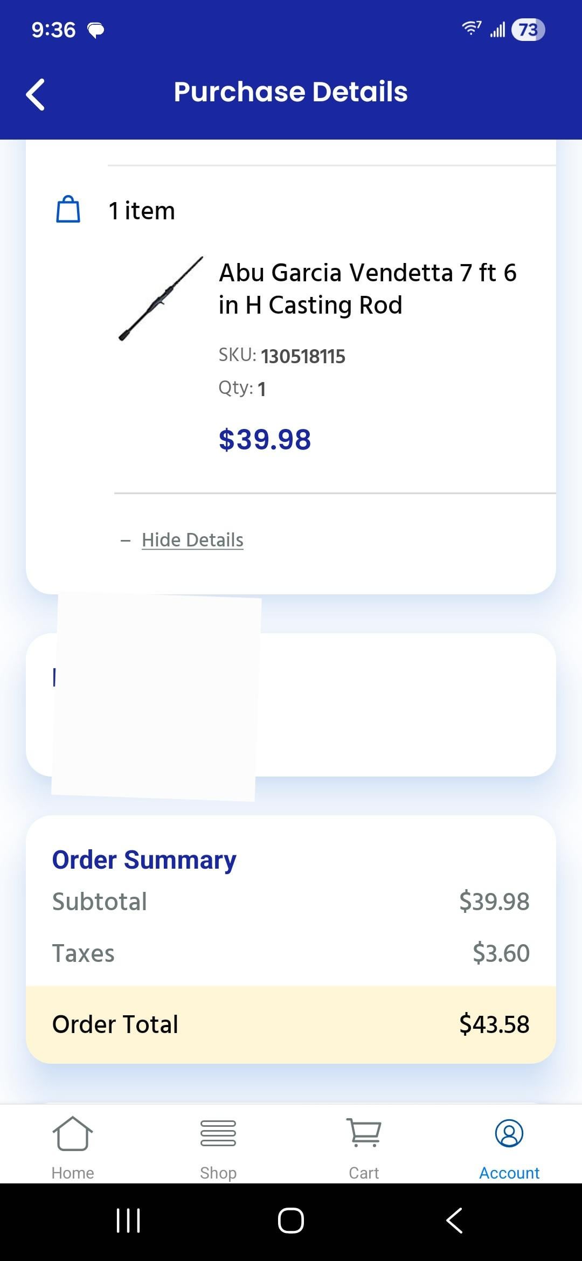Image resolution: width=582 pixels, height=1261 pixels.
Task: Open the Cart icon
Action: point(364,1132)
